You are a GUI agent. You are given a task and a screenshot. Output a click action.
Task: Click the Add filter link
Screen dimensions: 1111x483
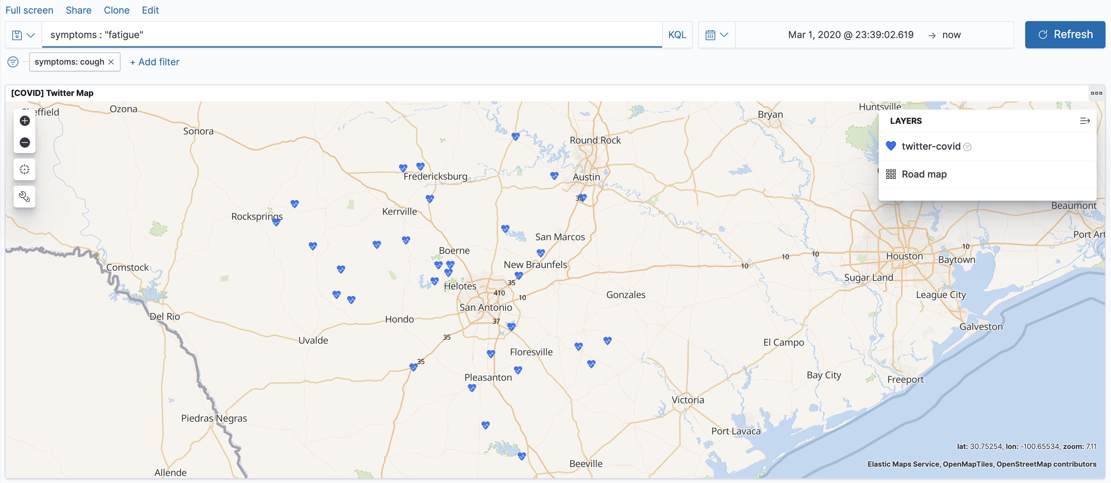[x=154, y=62]
